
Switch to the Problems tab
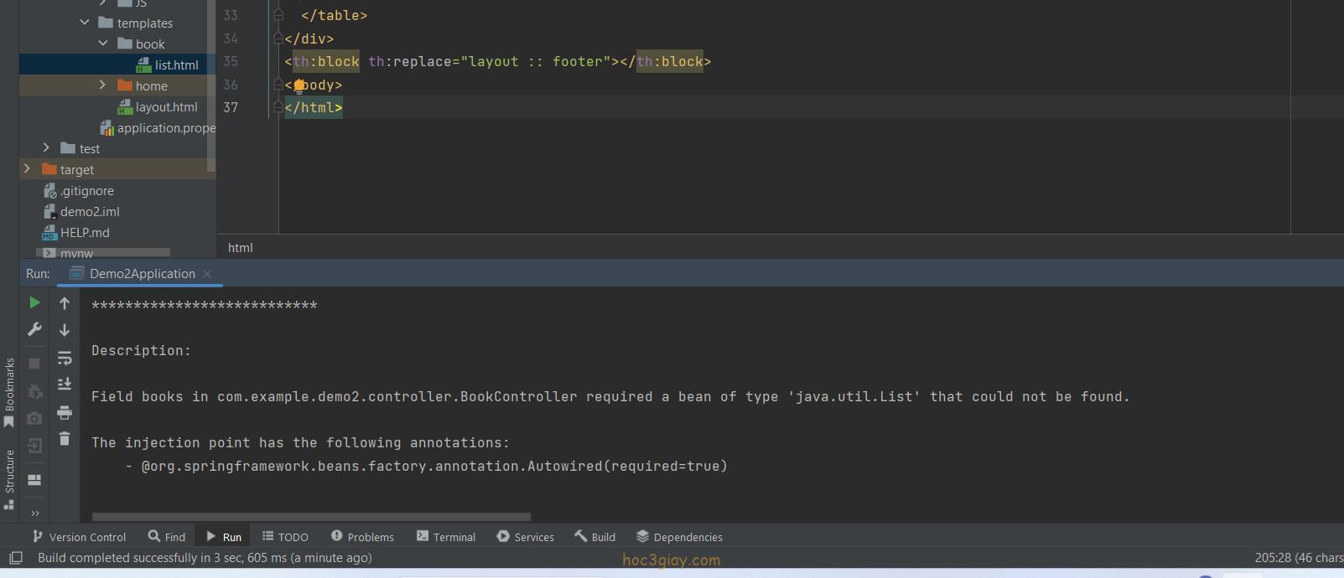pos(362,537)
